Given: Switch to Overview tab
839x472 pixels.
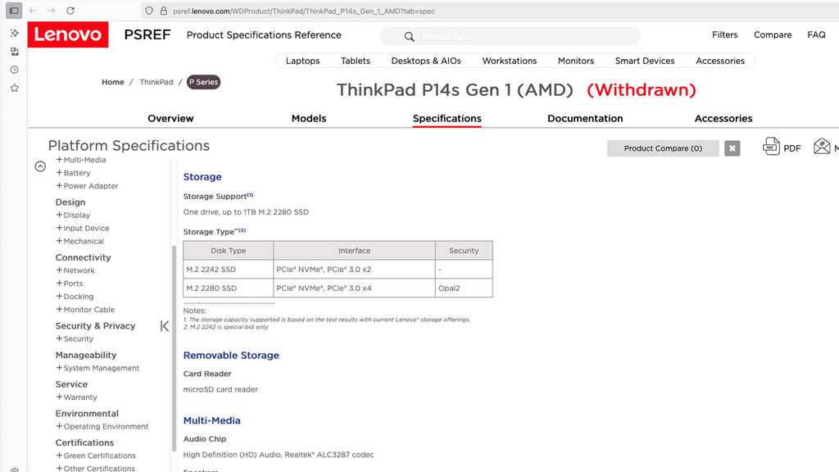Looking at the screenshot, I should pyautogui.click(x=170, y=118).
